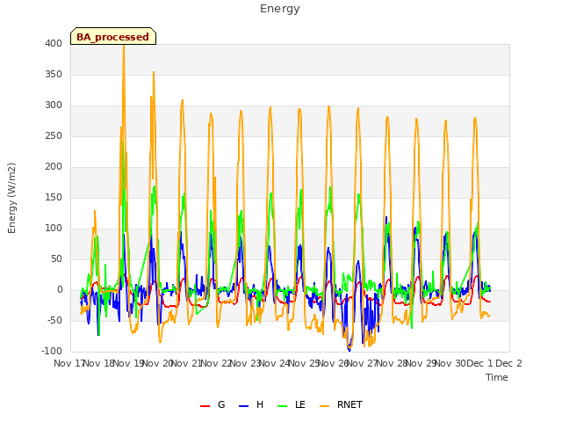Click the BA_processed annotation label
Viewport: 562px width, 422px height.
pyautogui.click(x=113, y=37)
